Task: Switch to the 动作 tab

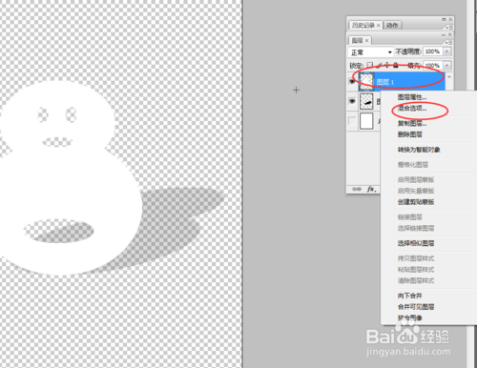Action: pyautogui.click(x=392, y=25)
